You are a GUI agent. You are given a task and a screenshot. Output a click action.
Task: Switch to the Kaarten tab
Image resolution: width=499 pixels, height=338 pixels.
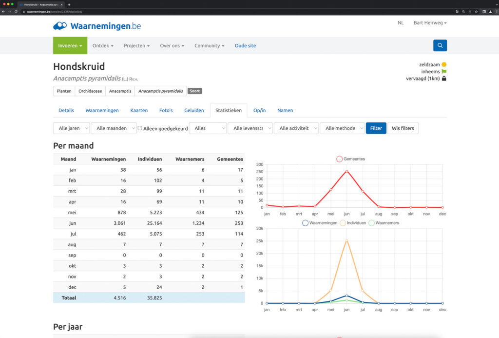[139, 110]
